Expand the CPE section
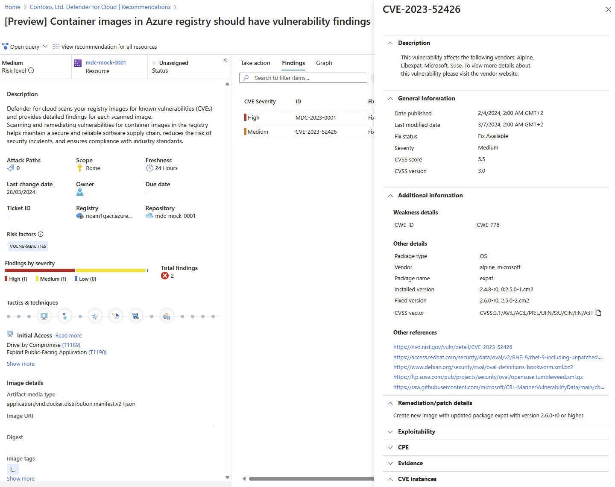Screen dimensions: 615x487 (403, 447)
